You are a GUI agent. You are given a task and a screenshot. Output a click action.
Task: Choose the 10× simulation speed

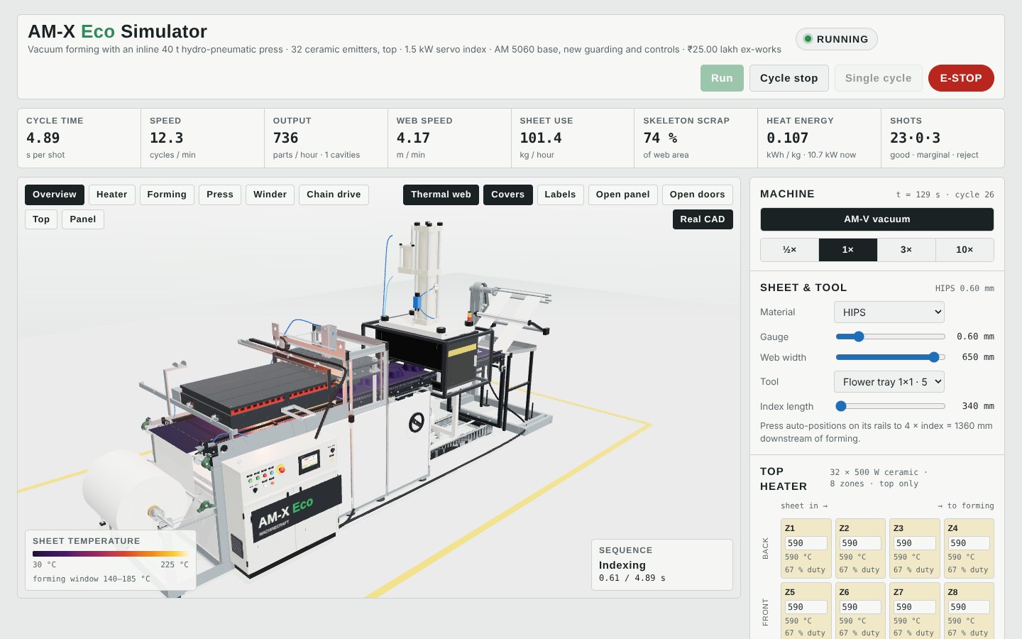(x=965, y=250)
